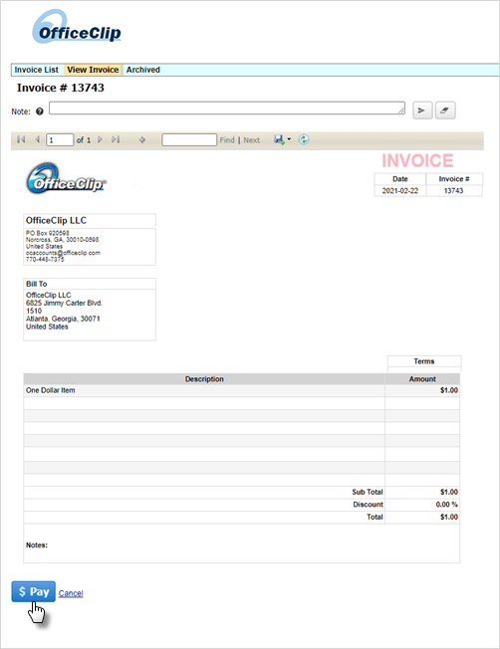The width and height of the screenshot is (500, 649).
Task: Select the View Invoice tab
Action: 93,70
